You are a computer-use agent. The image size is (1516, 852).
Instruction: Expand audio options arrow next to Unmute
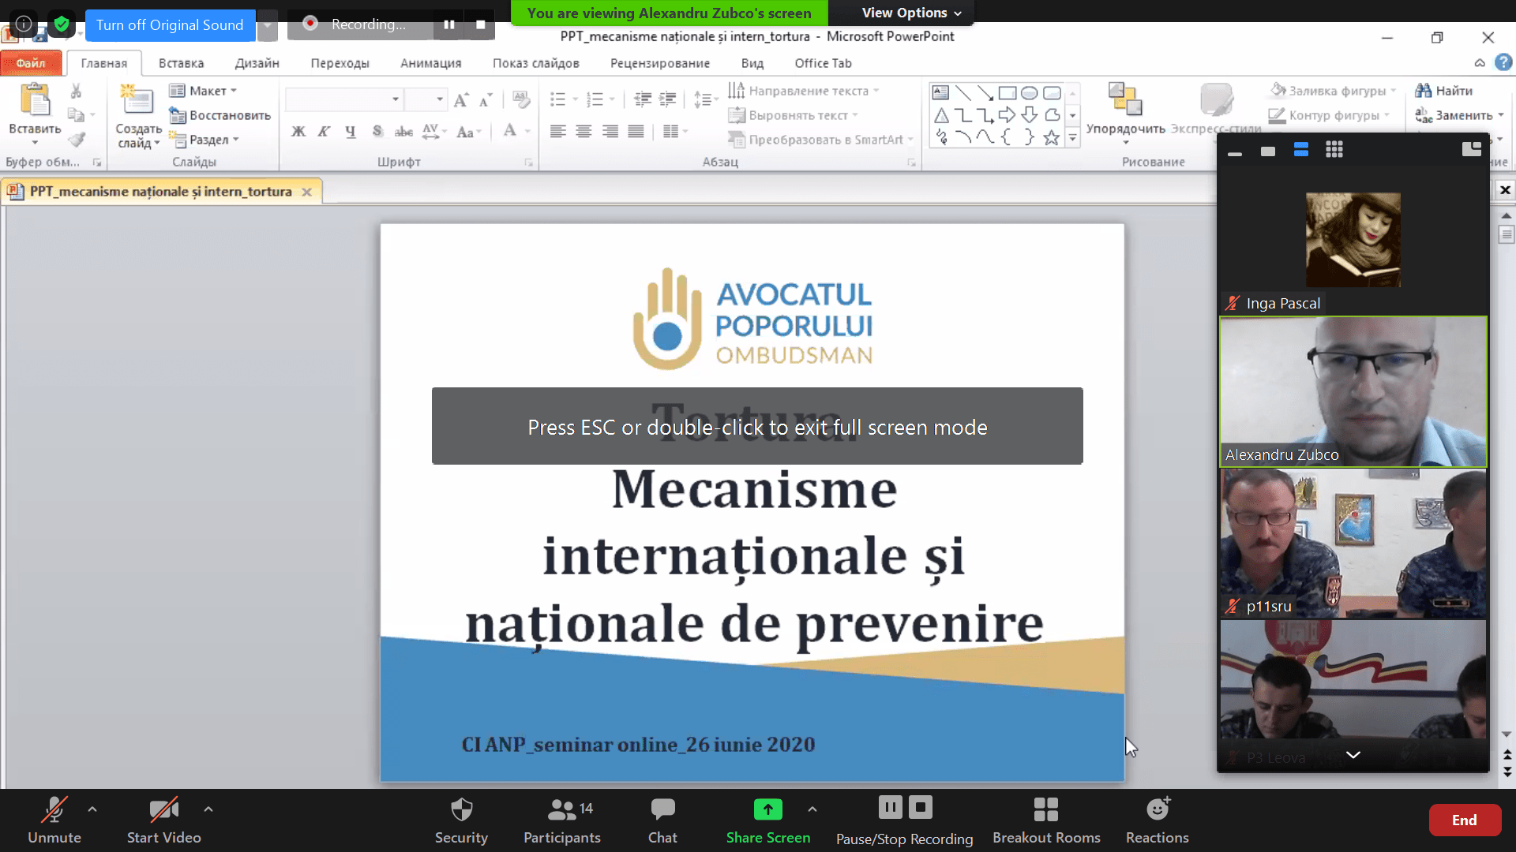pyautogui.click(x=92, y=809)
